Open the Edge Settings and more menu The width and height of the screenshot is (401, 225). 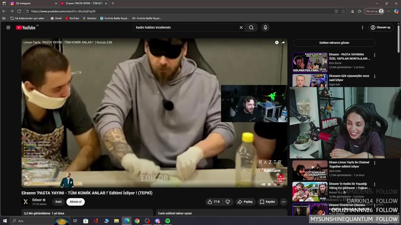[x=388, y=11]
